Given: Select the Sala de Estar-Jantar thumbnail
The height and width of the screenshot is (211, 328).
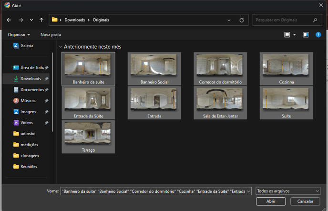Looking at the screenshot, I should 220,103.
